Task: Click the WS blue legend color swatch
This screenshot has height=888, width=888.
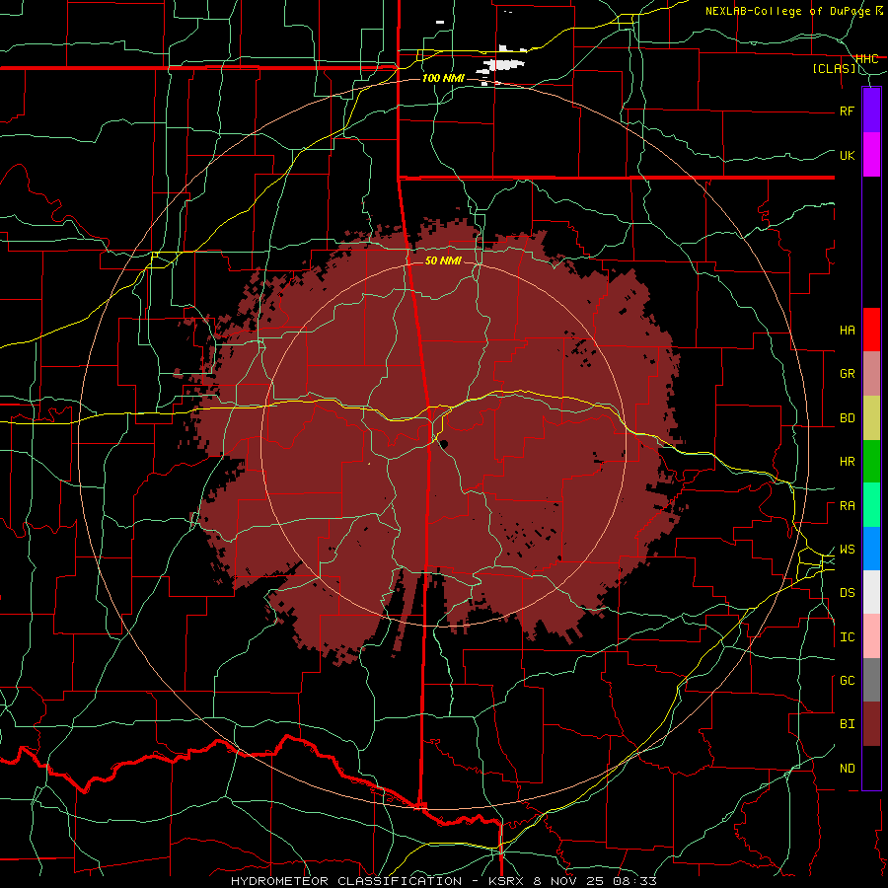Action: point(871,549)
